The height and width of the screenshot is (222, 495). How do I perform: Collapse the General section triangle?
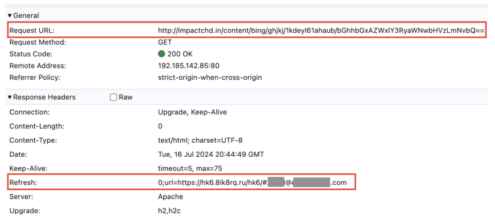pyautogui.click(x=10, y=15)
